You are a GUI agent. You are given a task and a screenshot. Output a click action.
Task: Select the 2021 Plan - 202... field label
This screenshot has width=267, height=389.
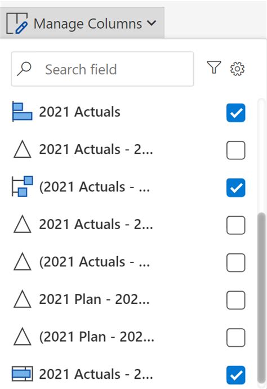[x=94, y=299]
